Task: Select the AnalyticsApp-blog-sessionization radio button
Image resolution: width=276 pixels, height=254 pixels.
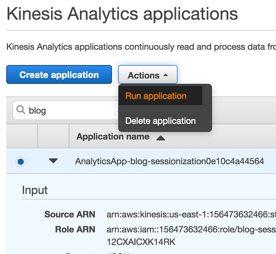Action: click(x=21, y=162)
